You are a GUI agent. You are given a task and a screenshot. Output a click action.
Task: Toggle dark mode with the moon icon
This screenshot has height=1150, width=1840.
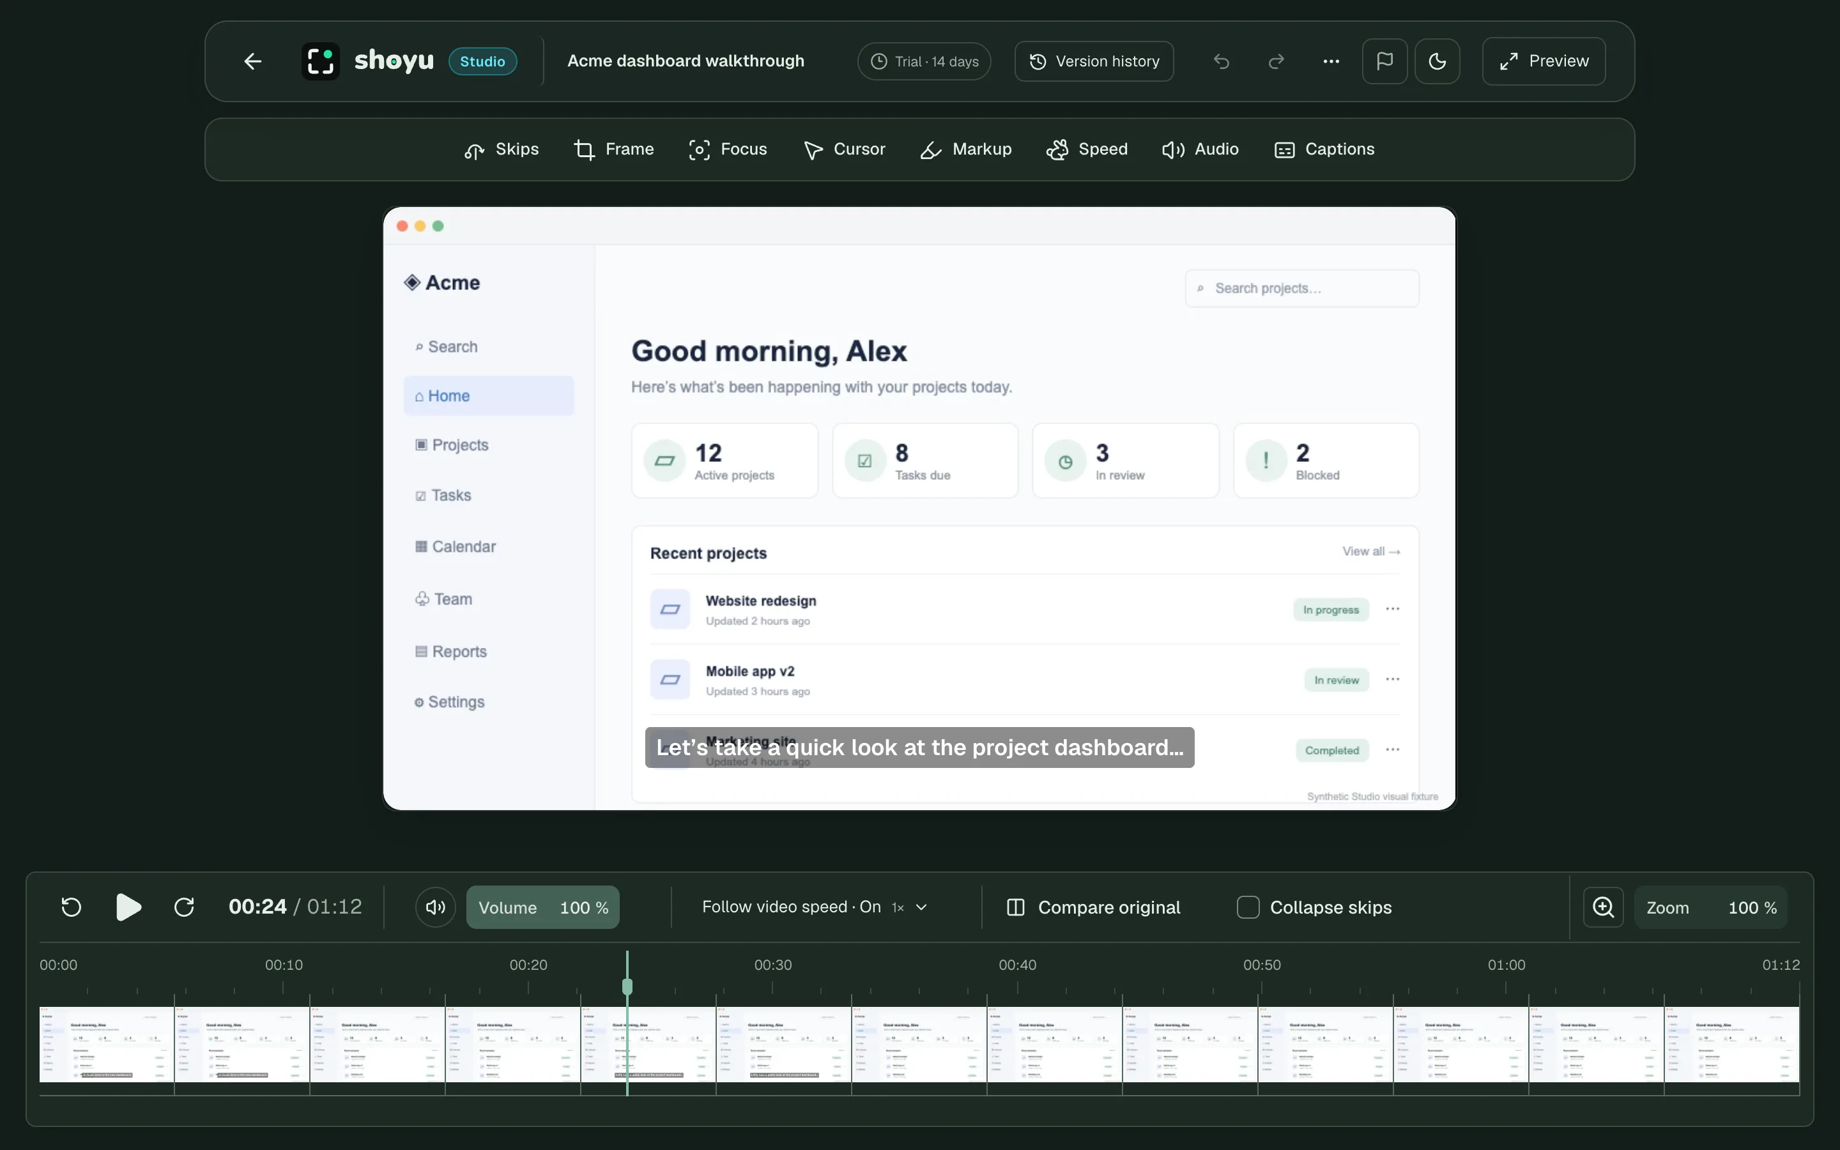(x=1437, y=61)
